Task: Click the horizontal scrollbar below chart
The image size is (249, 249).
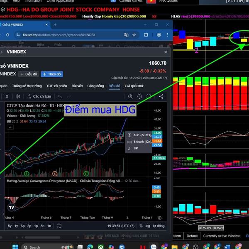Action: coord(43,237)
